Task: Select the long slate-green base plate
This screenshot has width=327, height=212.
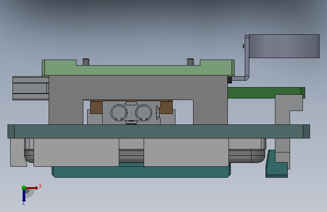Action: click(159, 131)
